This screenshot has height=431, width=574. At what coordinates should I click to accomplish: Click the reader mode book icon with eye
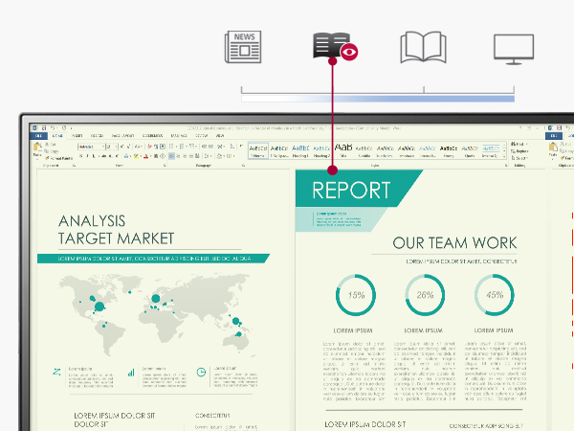[332, 47]
